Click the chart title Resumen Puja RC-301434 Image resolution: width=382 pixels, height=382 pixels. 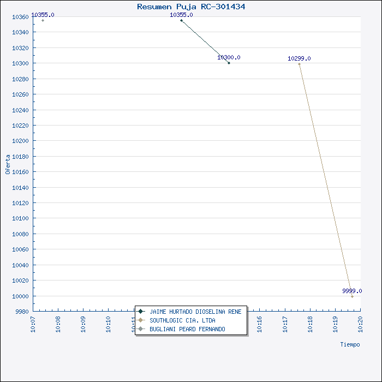(191, 7)
